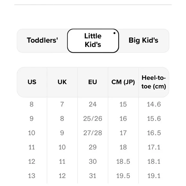This screenshot has width=186, height=186.
Task: Select US size 8 cell
Action: pos(31,105)
